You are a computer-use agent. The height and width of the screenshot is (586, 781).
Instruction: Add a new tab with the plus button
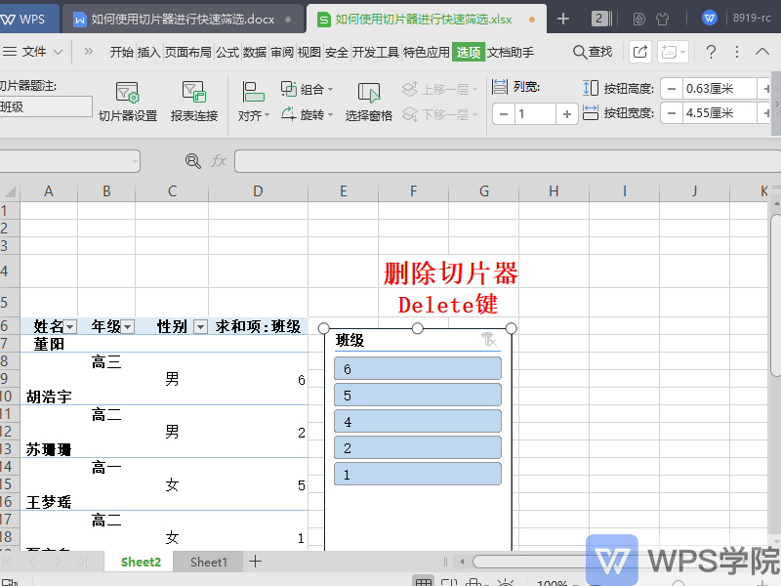[563, 19]
